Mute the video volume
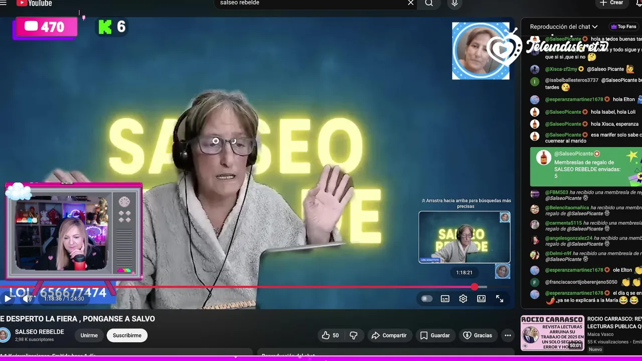This screenshot has height=361, width=642. (27, 299)
